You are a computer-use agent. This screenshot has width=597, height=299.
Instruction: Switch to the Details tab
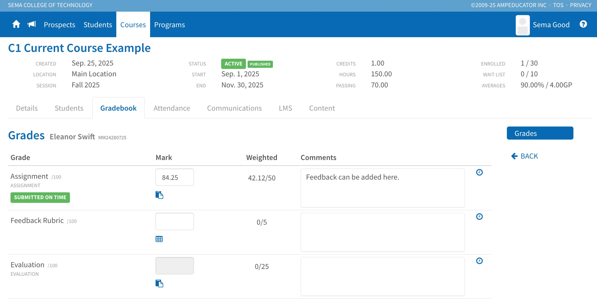coord(27,108)
